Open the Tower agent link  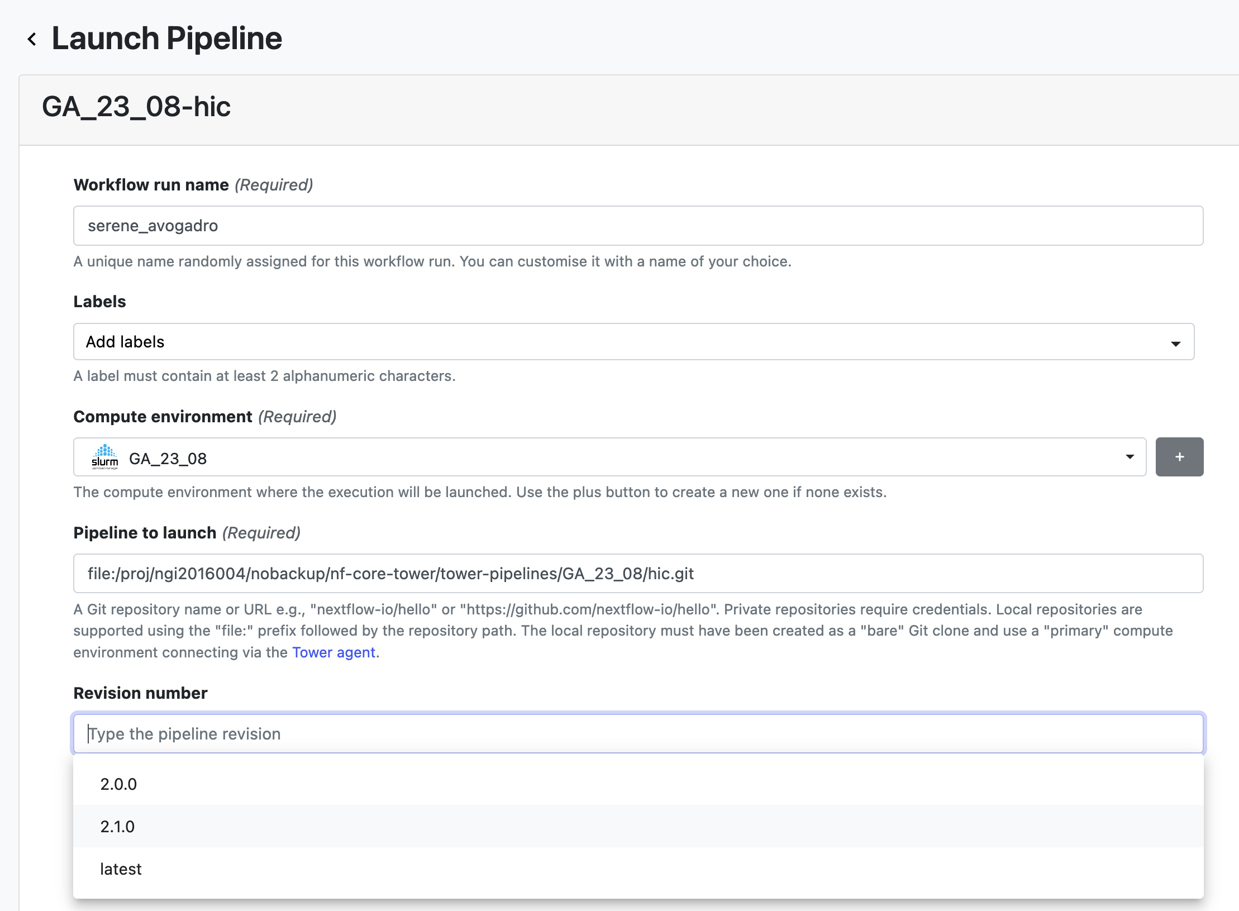point(333,652)
